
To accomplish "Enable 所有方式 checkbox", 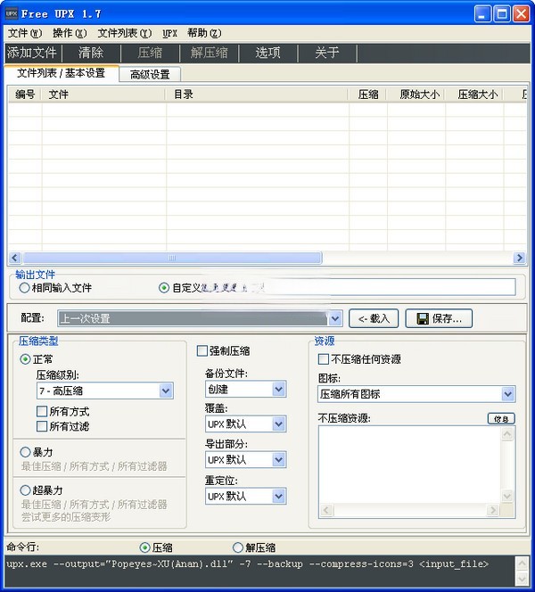I will [63, 412].
